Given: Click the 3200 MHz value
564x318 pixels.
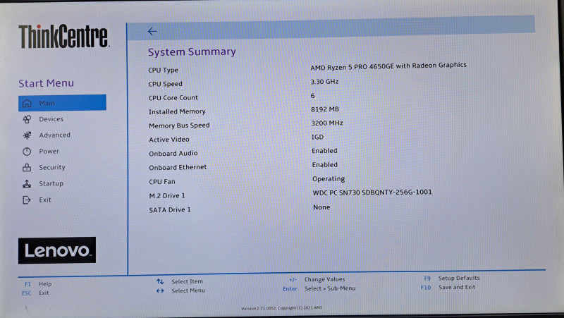Looking at the screenshot, I should [x=327, y=123].
